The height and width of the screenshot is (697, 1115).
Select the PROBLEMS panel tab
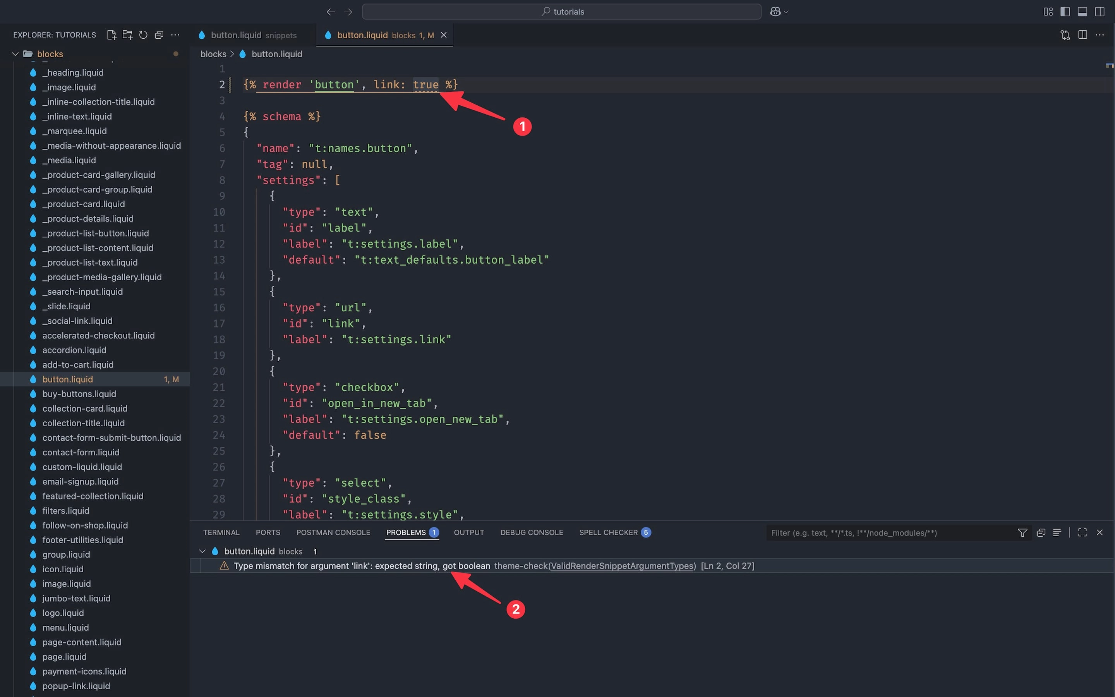tap(412, 532)
